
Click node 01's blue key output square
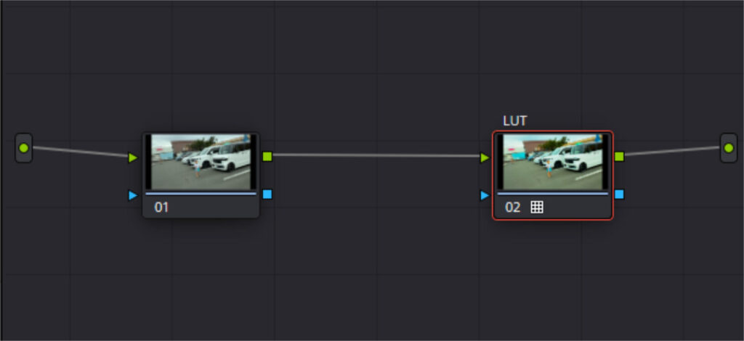pyautogui.click(x=267, y=194)
